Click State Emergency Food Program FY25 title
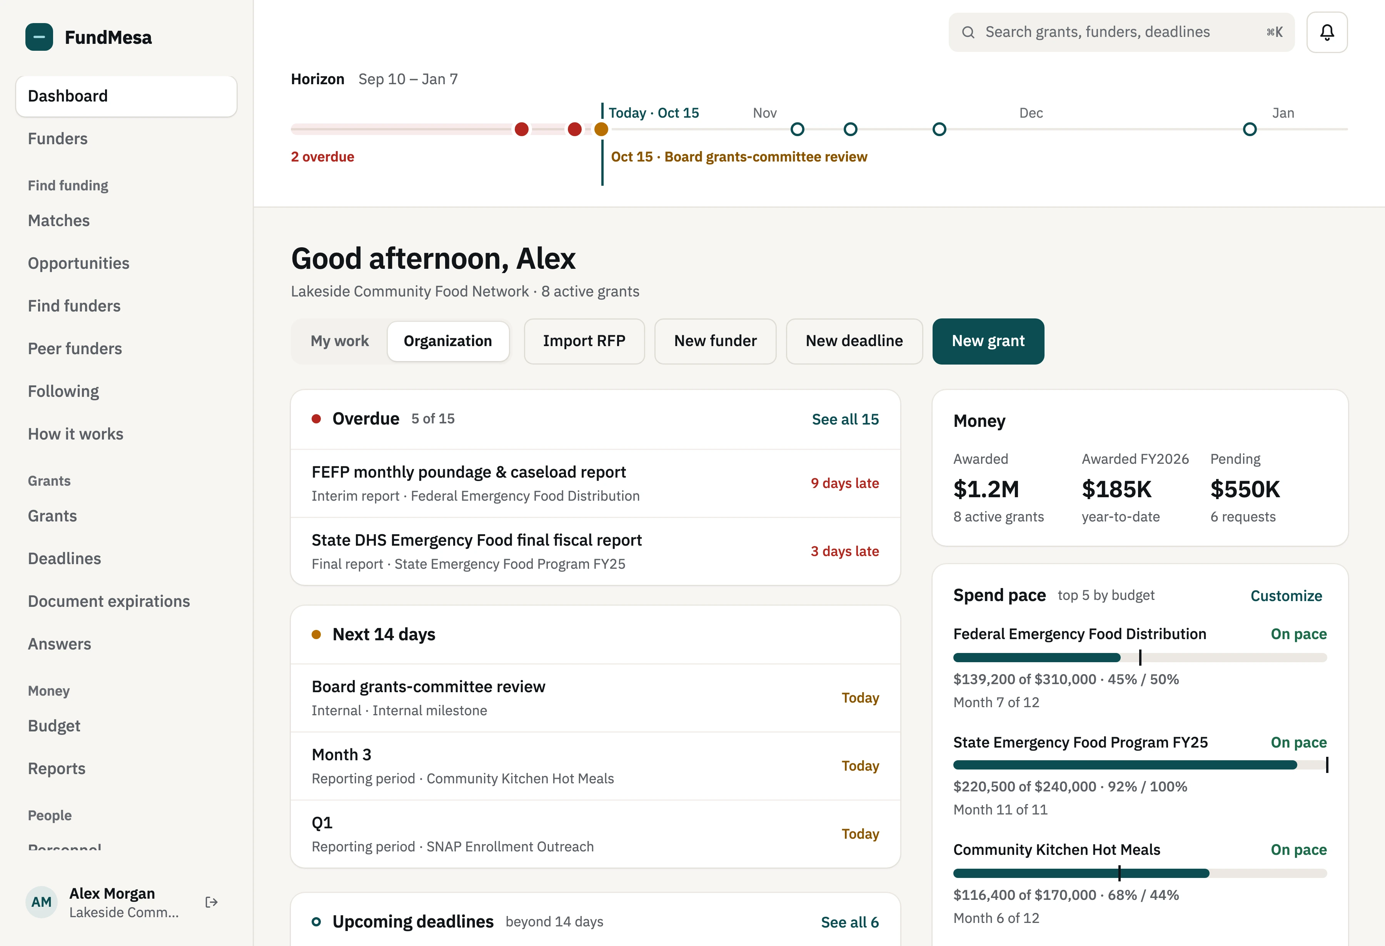The image size is (1385, 946). pyautogui.click(x=1080, y=742)
